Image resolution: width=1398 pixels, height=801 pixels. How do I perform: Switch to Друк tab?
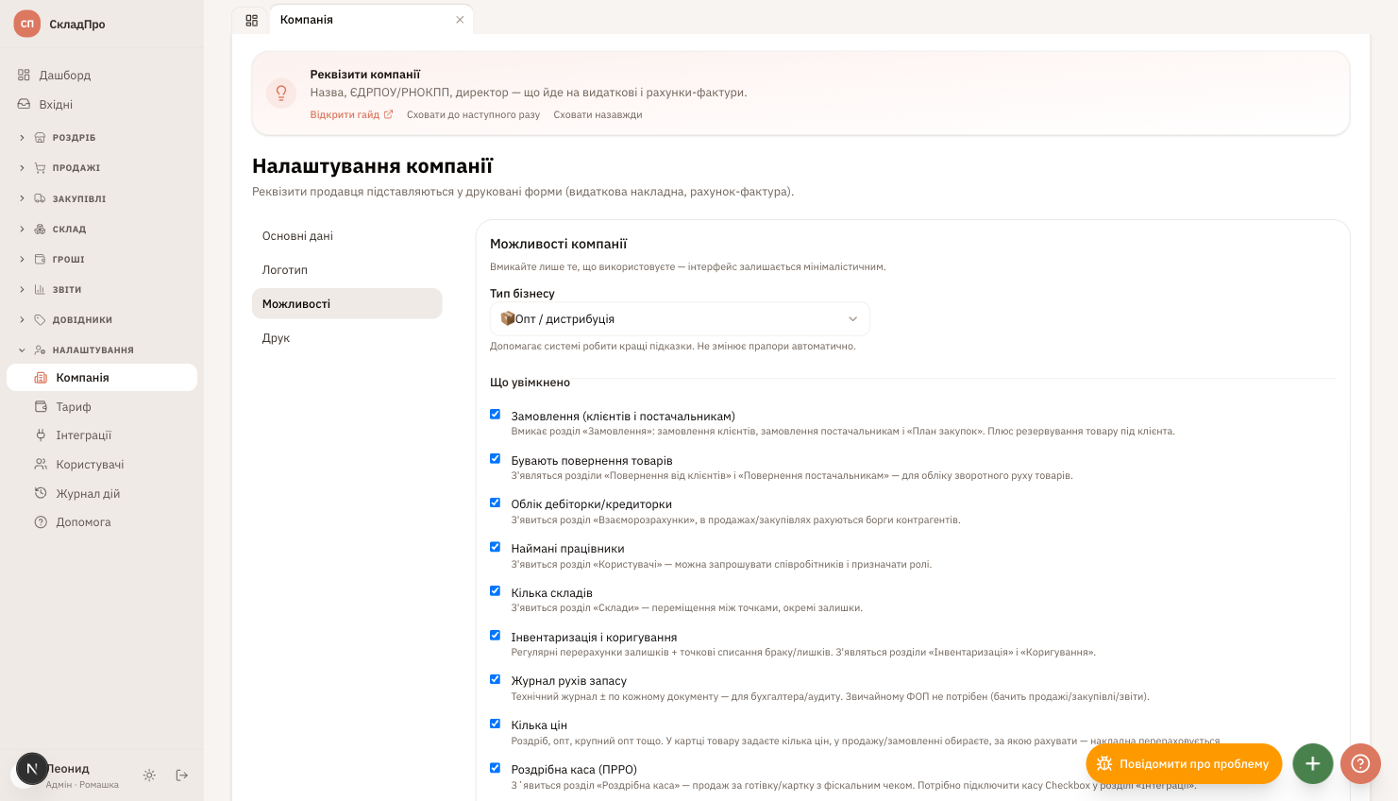point(346,338)
